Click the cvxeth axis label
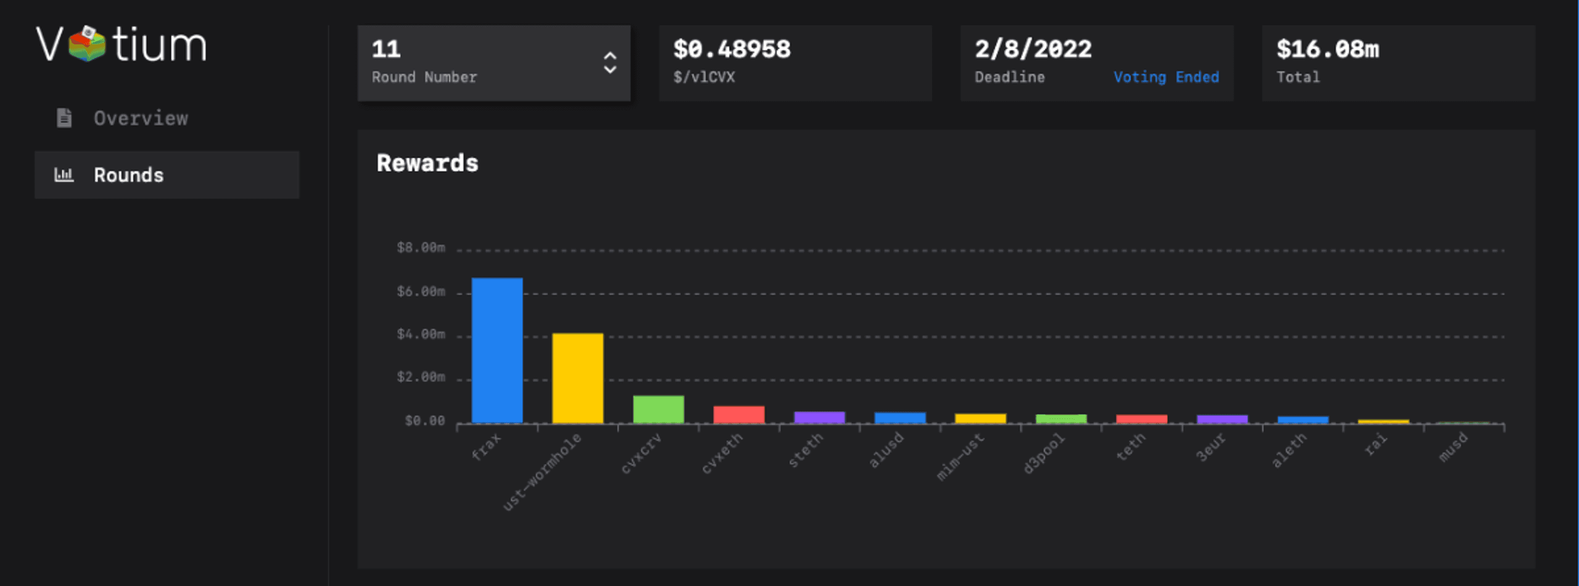The image size is (1579, 586). coord(722,454)
